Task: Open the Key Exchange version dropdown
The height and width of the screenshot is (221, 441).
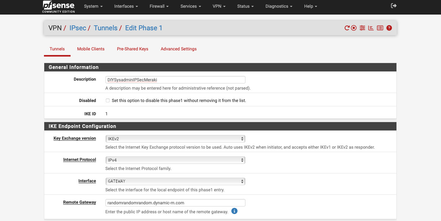Action: 175,138
